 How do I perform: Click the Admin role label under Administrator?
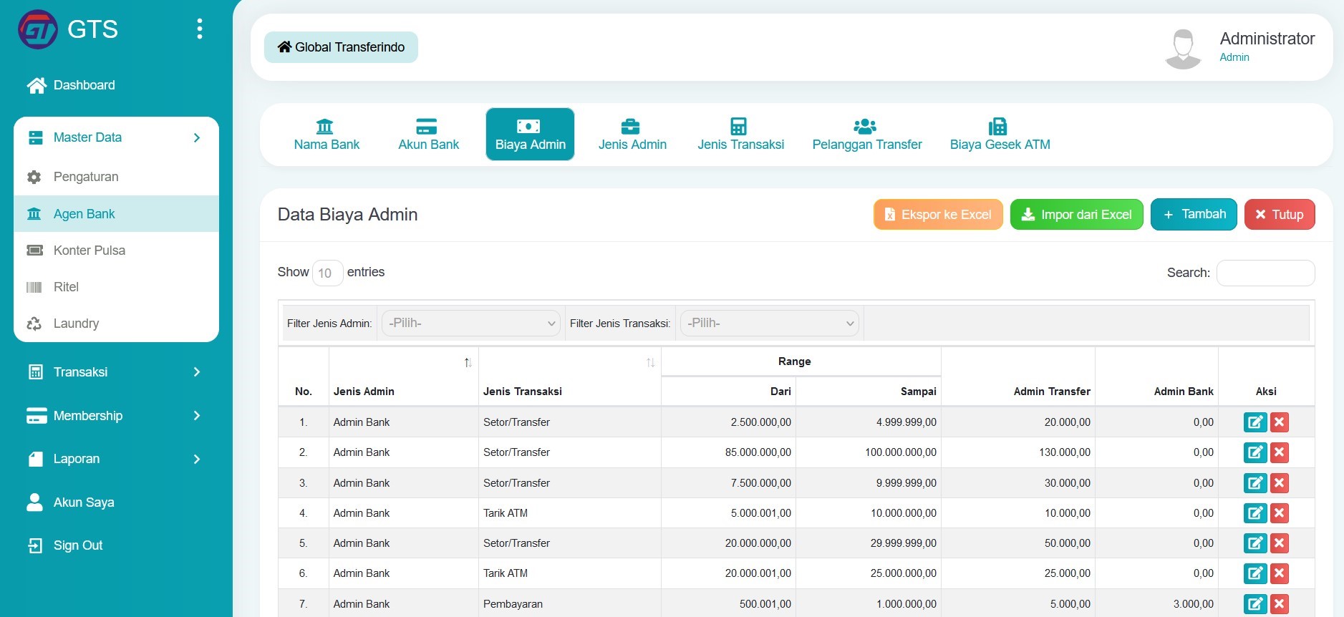pyautogui.click(x=1234, y=57)
